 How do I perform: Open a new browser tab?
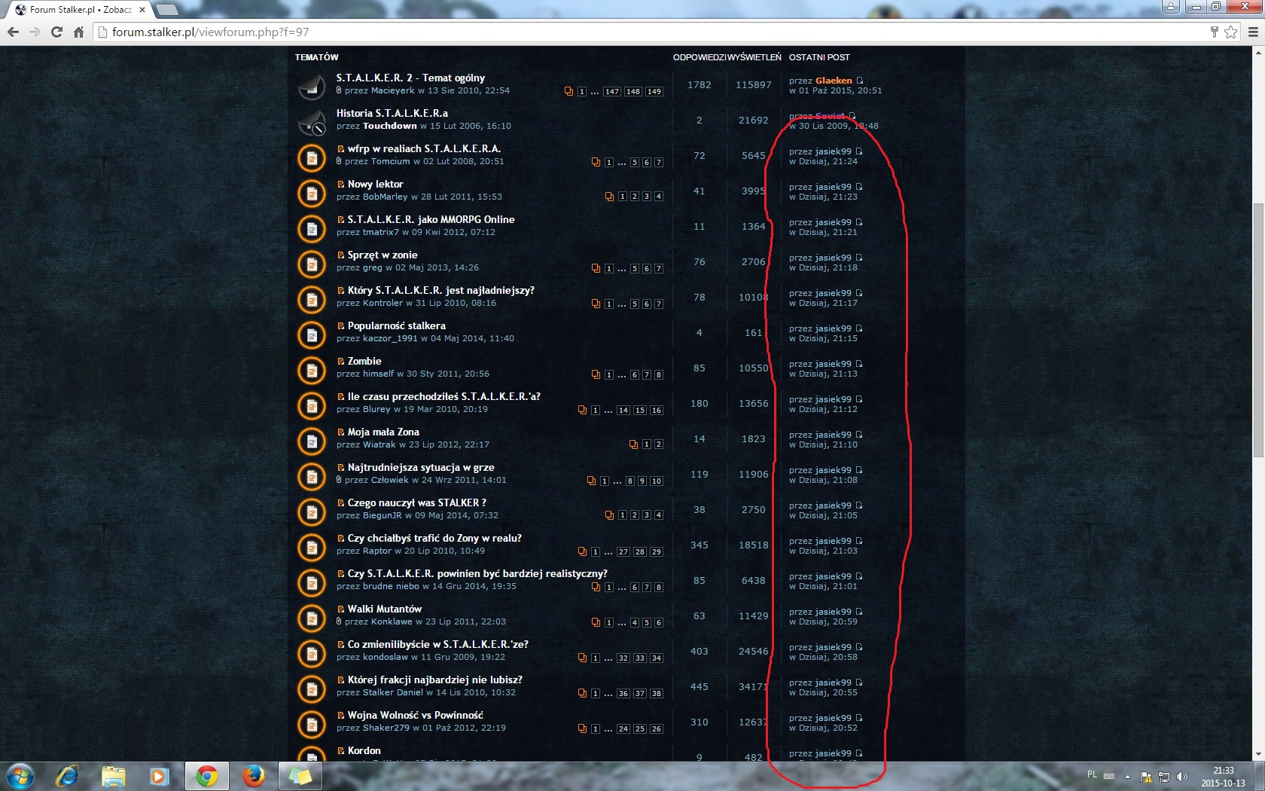click(x=166, y=10)
